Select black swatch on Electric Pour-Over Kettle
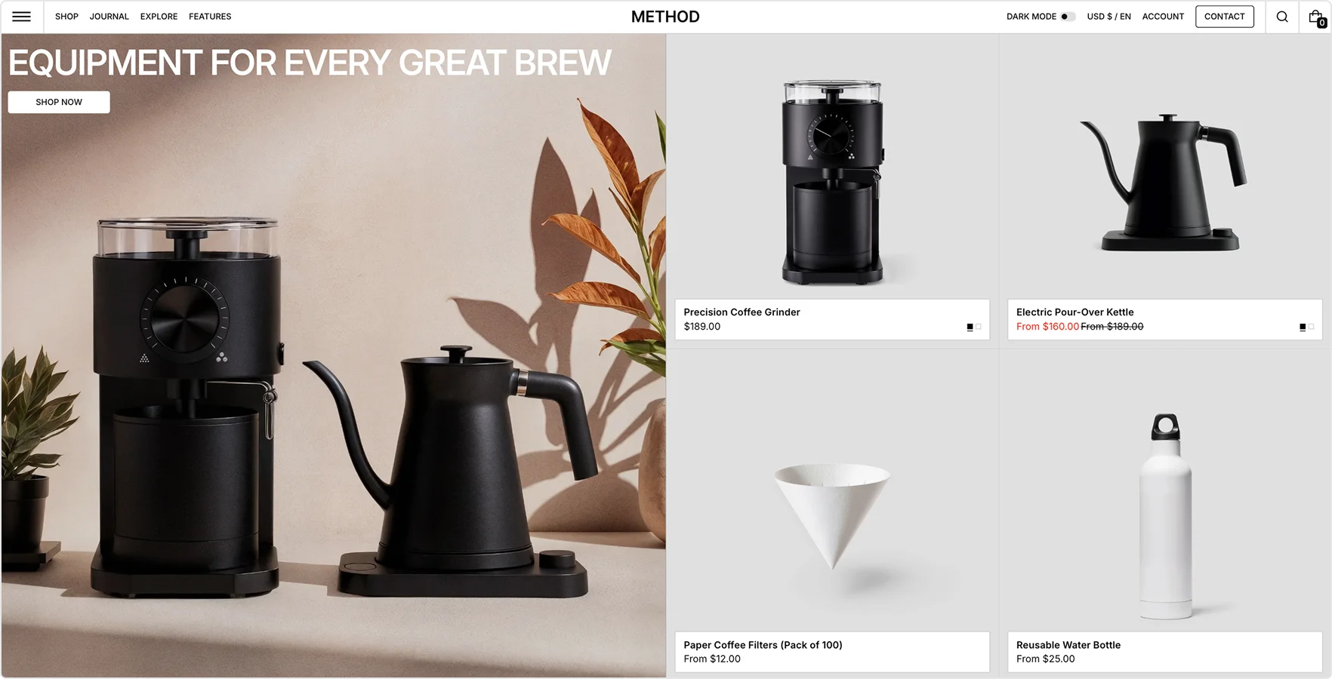Screen dimensions: 1332x679 (x=1302, y=327)
